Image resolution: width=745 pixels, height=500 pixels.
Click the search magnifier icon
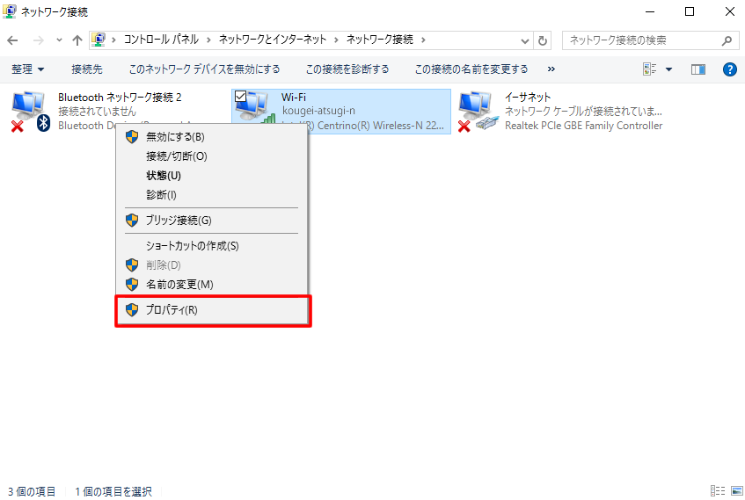tap(727, 40)
